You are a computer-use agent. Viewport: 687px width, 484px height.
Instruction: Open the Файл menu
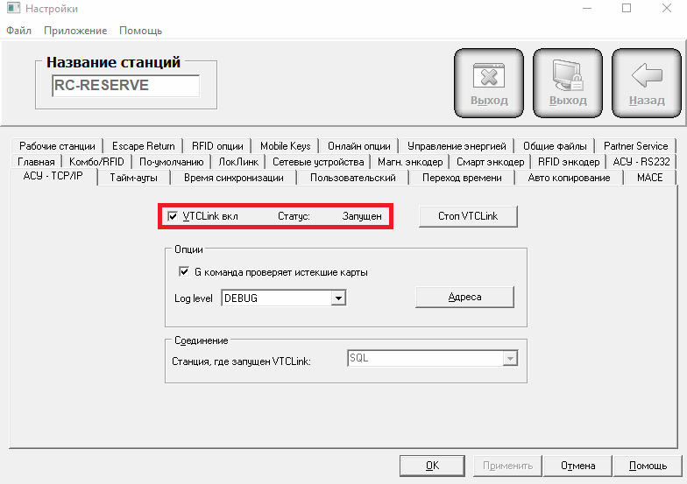point(19,31)
